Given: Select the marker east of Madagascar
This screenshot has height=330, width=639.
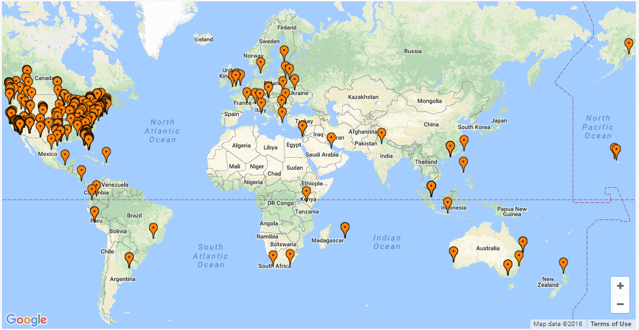Looking at the screenshot, I should (x=345, y=229).
